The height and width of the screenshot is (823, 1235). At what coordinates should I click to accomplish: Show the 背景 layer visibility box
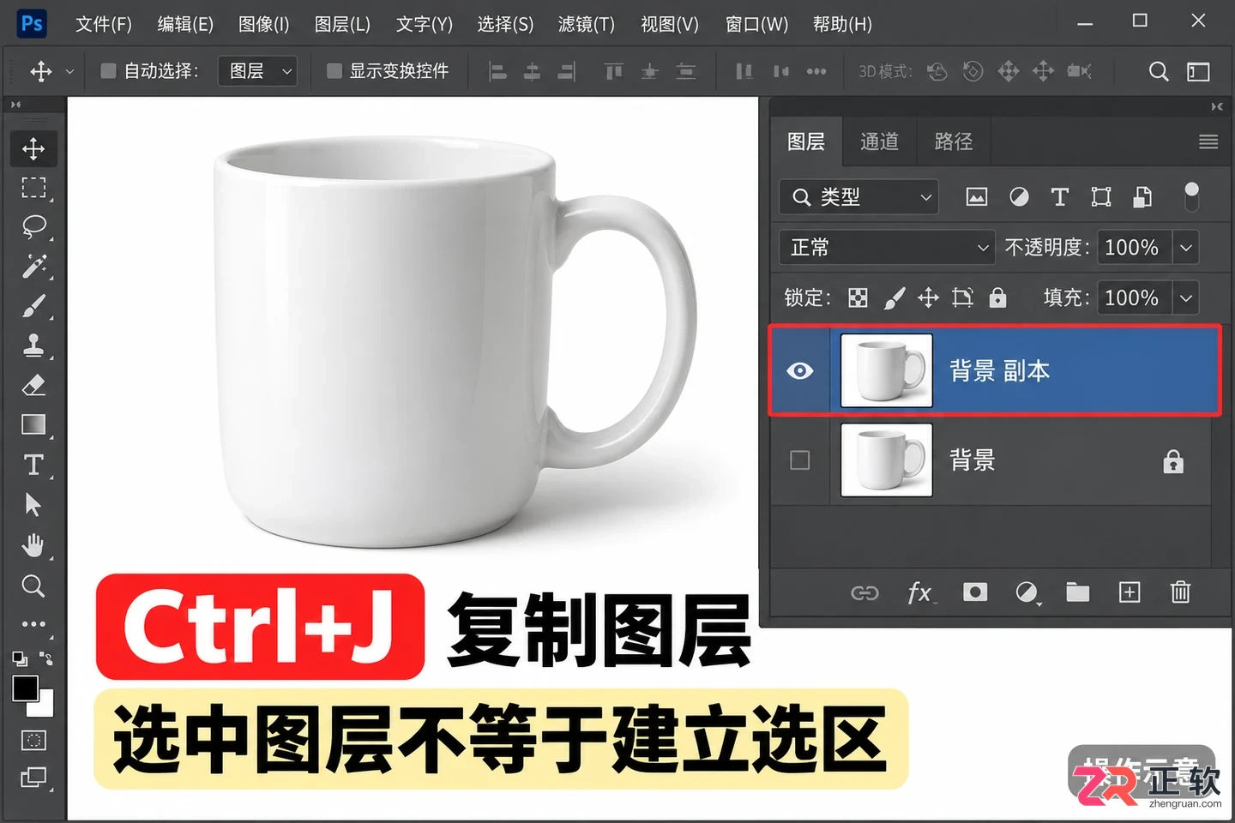click(800, 460)
